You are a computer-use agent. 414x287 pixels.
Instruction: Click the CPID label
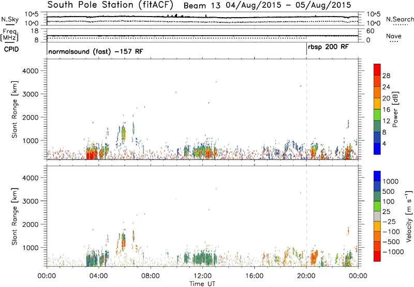[11, 49]
